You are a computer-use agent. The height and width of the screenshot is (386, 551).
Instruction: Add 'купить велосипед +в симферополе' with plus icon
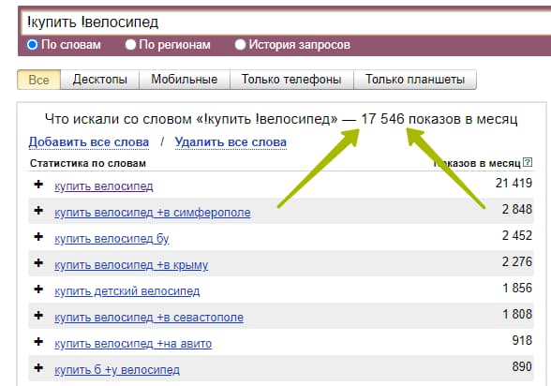pos(38,211)
